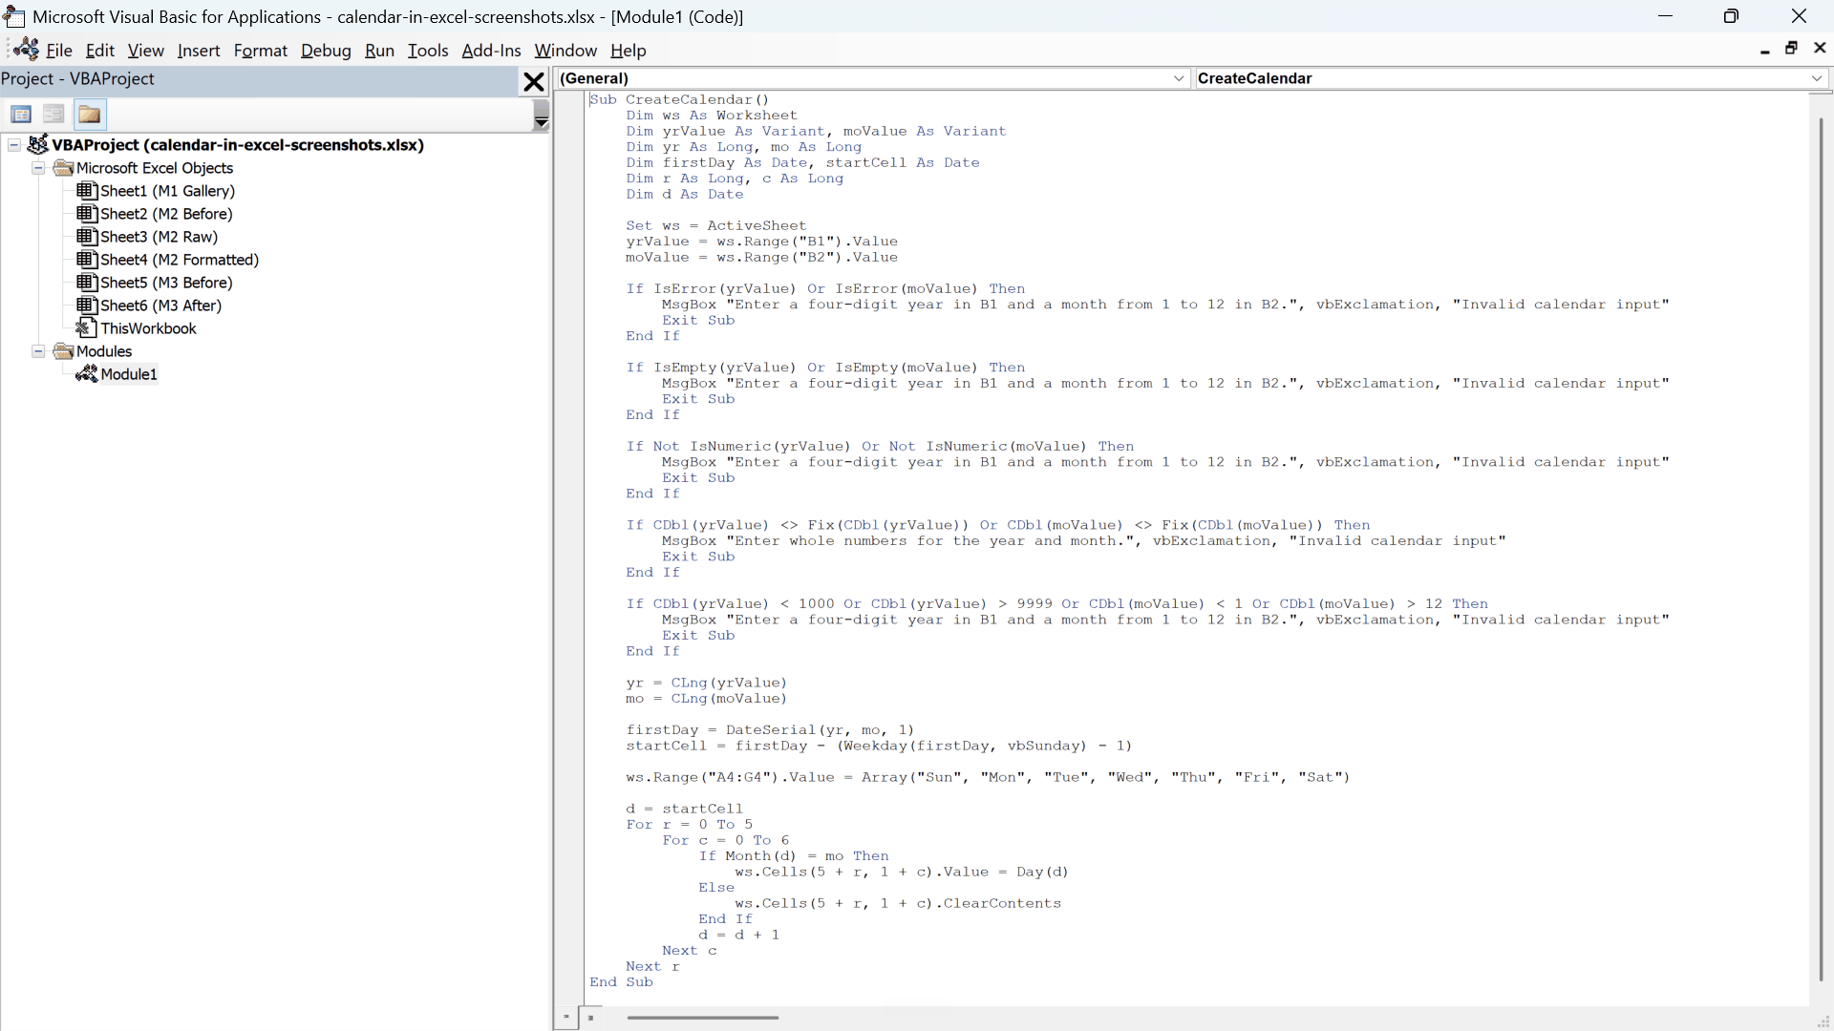Open the Project toolbar options arrow
This screenshot has height=1031, width=1834.
tap(541, 115)
